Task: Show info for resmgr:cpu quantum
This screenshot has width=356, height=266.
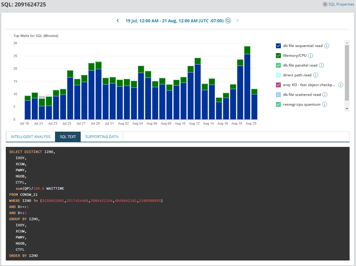Action: pyautogui.click(x=325, y=104)
